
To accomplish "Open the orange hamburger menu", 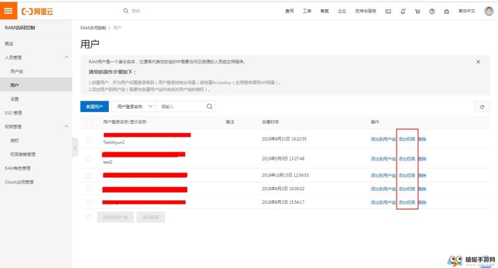I will tap(8, 11).
